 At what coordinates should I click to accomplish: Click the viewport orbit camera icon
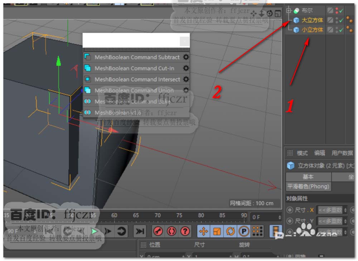point(270,14)
